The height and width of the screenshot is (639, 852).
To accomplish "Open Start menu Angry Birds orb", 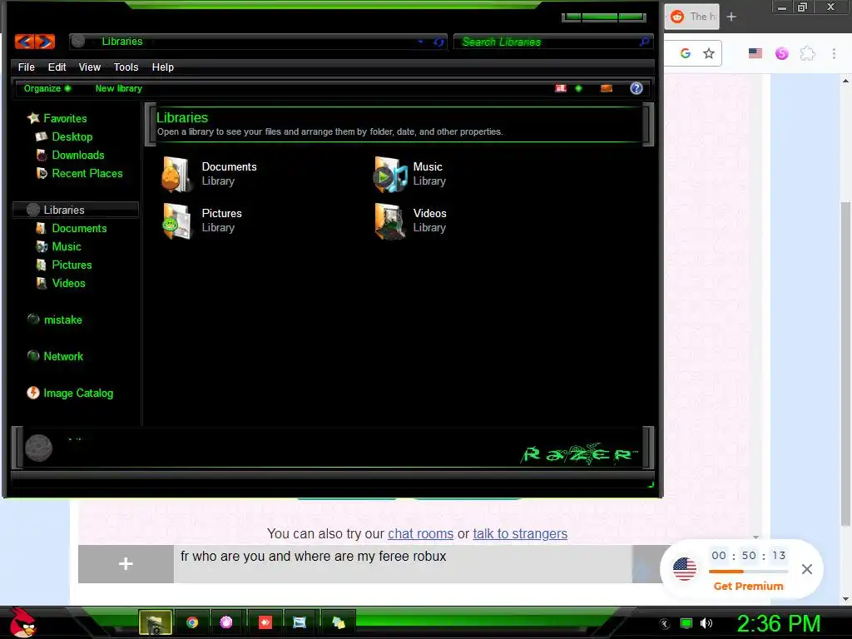I will click(22, 622).
